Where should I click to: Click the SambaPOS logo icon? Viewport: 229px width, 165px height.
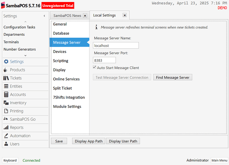coord(3,5)
